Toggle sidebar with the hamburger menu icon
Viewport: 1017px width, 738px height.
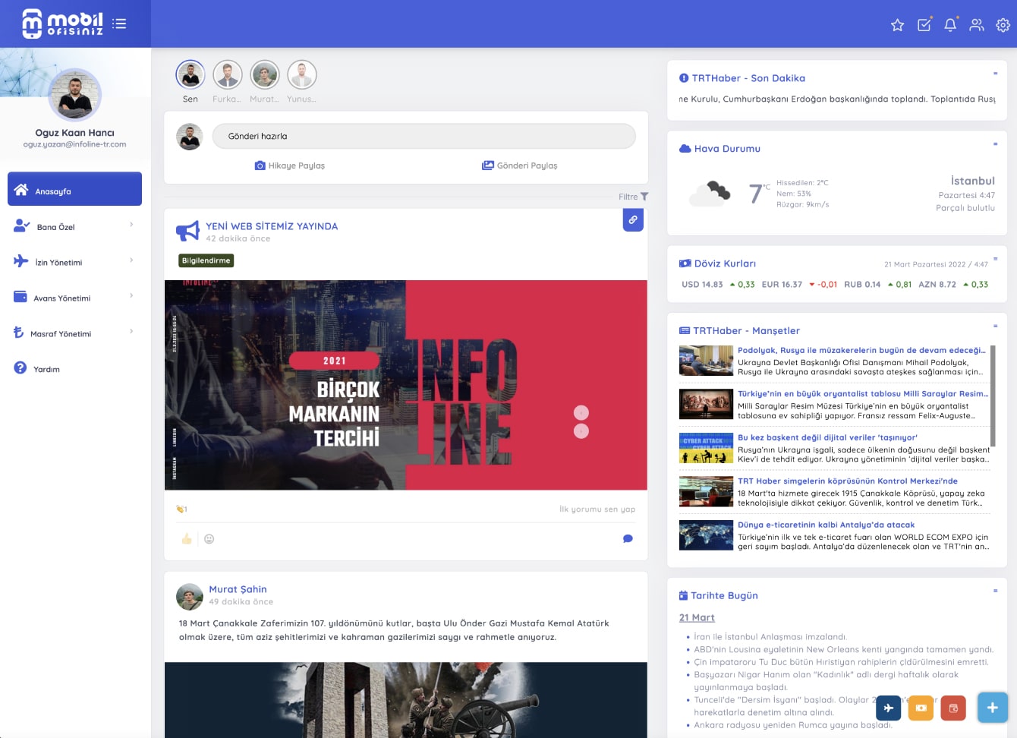pyautogui.click(x=119, y=24)
